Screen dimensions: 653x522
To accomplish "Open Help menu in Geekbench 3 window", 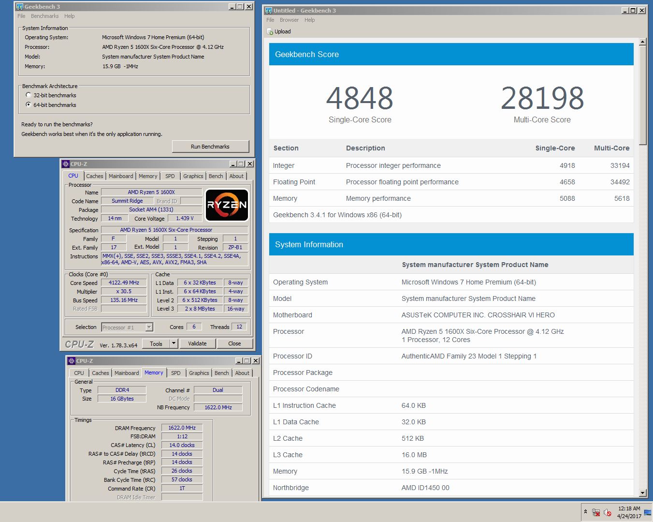I will (x=70, y=16).
